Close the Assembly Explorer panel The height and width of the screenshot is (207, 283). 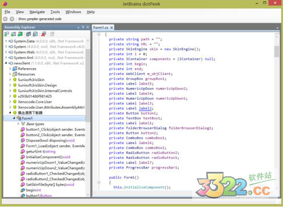(88, 27)
